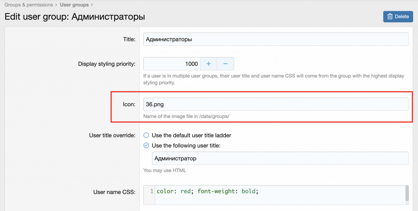Viewport: 418px width, 211px height.
Task: Click the 'Icon:' field label
Action: (x=129, y=105)
